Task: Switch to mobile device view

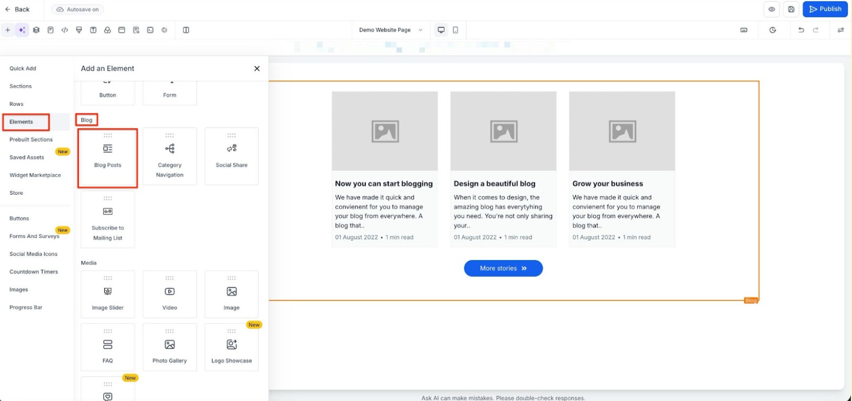Action: click(x=455, y=30)
